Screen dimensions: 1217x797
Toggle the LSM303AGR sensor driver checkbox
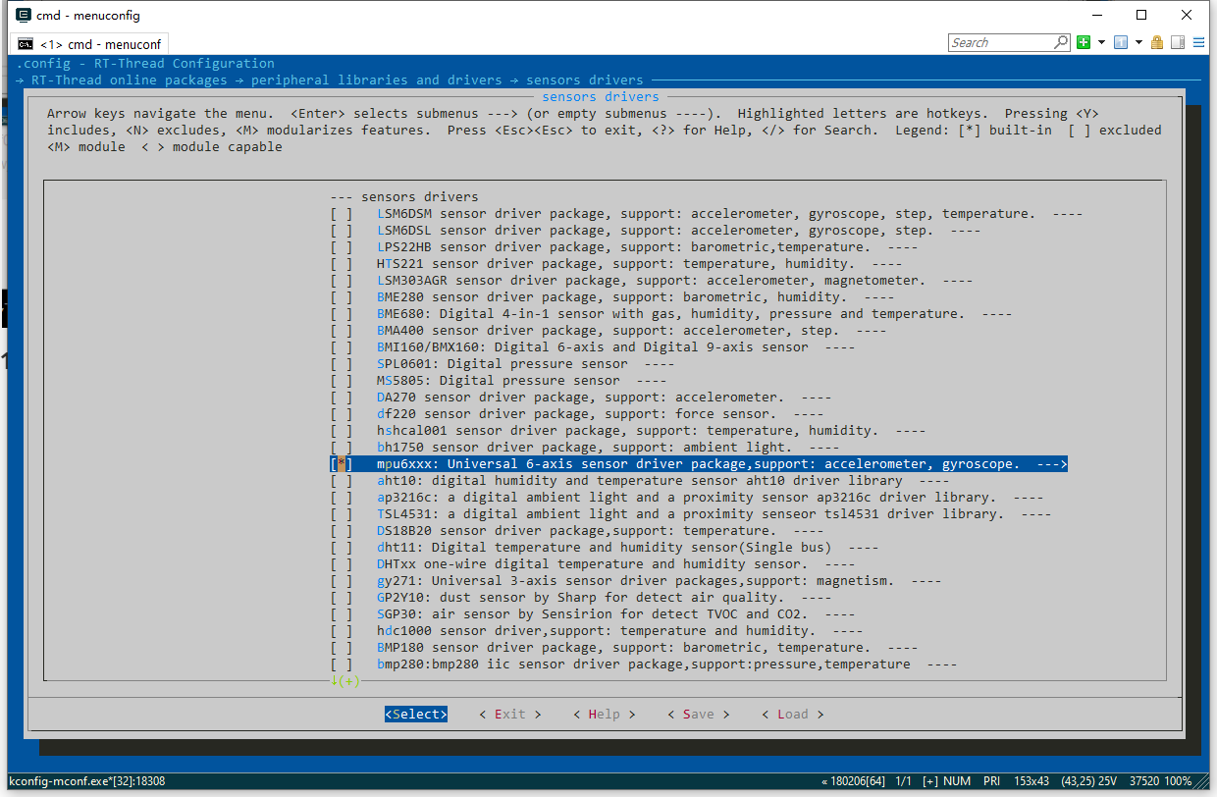tap(342, 281)
